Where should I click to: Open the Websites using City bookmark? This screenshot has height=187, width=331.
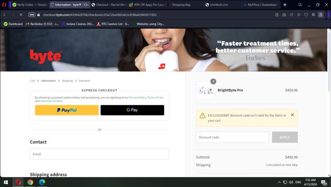(x=148, y=24)
